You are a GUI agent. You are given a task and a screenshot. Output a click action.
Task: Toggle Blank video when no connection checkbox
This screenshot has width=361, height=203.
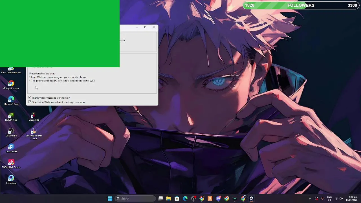(30, 98)
